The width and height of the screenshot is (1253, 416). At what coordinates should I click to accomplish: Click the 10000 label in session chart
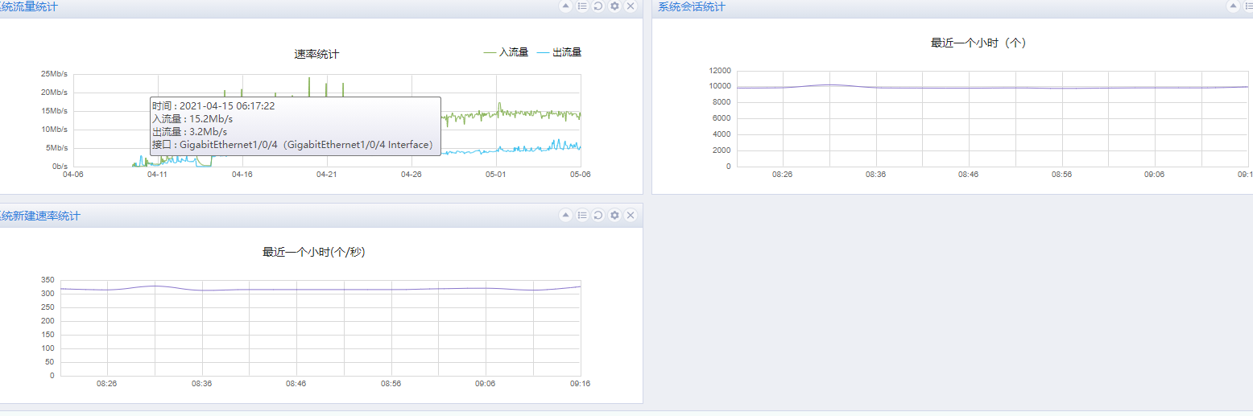click(720, 86)
